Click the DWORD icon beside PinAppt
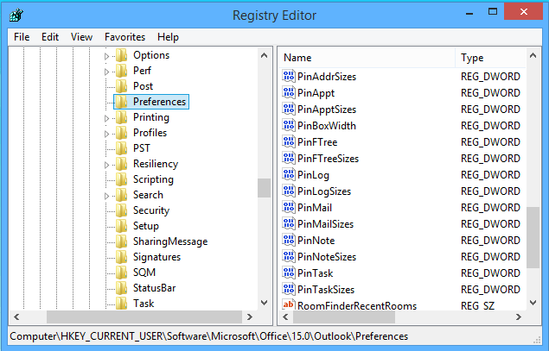The width and height of the screenshot is (549, 351). coord(289,92)
